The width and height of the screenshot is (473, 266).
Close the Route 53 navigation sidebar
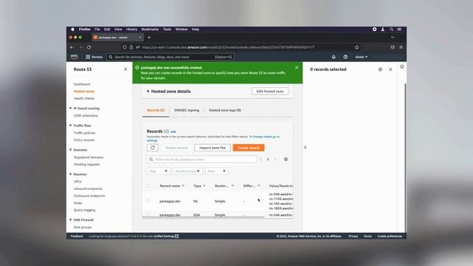[x=126, y=69]
